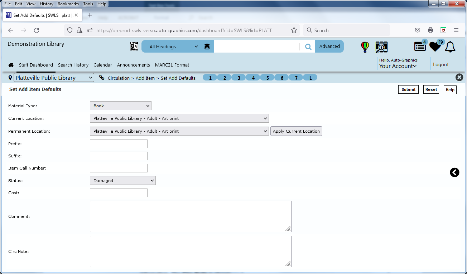
Task: Open the Platteville Public Library selector
Action: 54,78
